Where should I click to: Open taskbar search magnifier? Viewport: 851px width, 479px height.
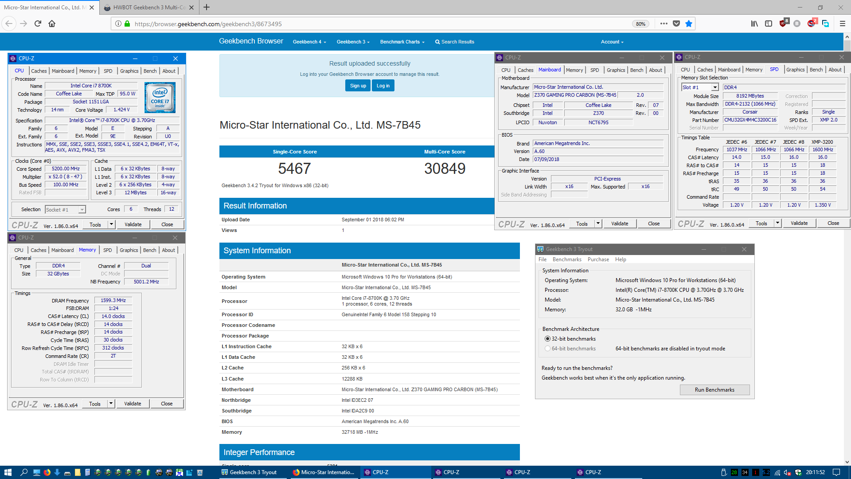point(24,472)
